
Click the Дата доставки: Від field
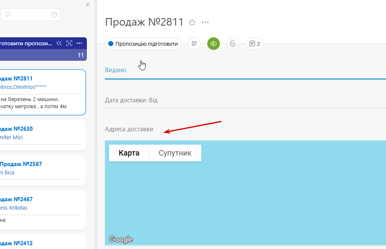(x=245, y=100)
